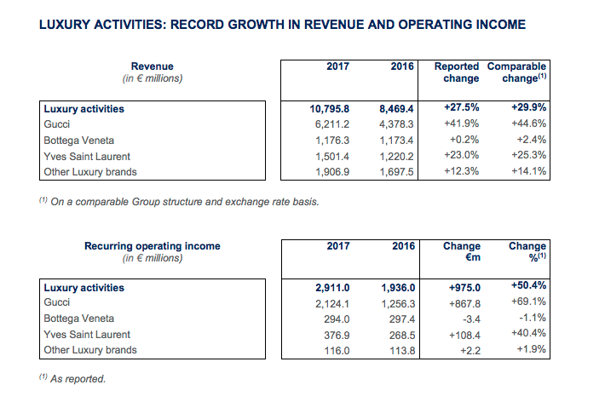This screenshot has width=605, height=402.
Task: Select the Recurring operating income title
Action: tap(152, 246)
